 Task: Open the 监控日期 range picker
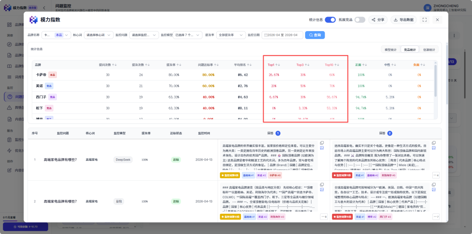point(282,35)
